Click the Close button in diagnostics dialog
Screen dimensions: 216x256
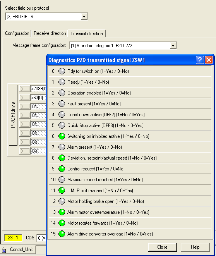(162, 247)
